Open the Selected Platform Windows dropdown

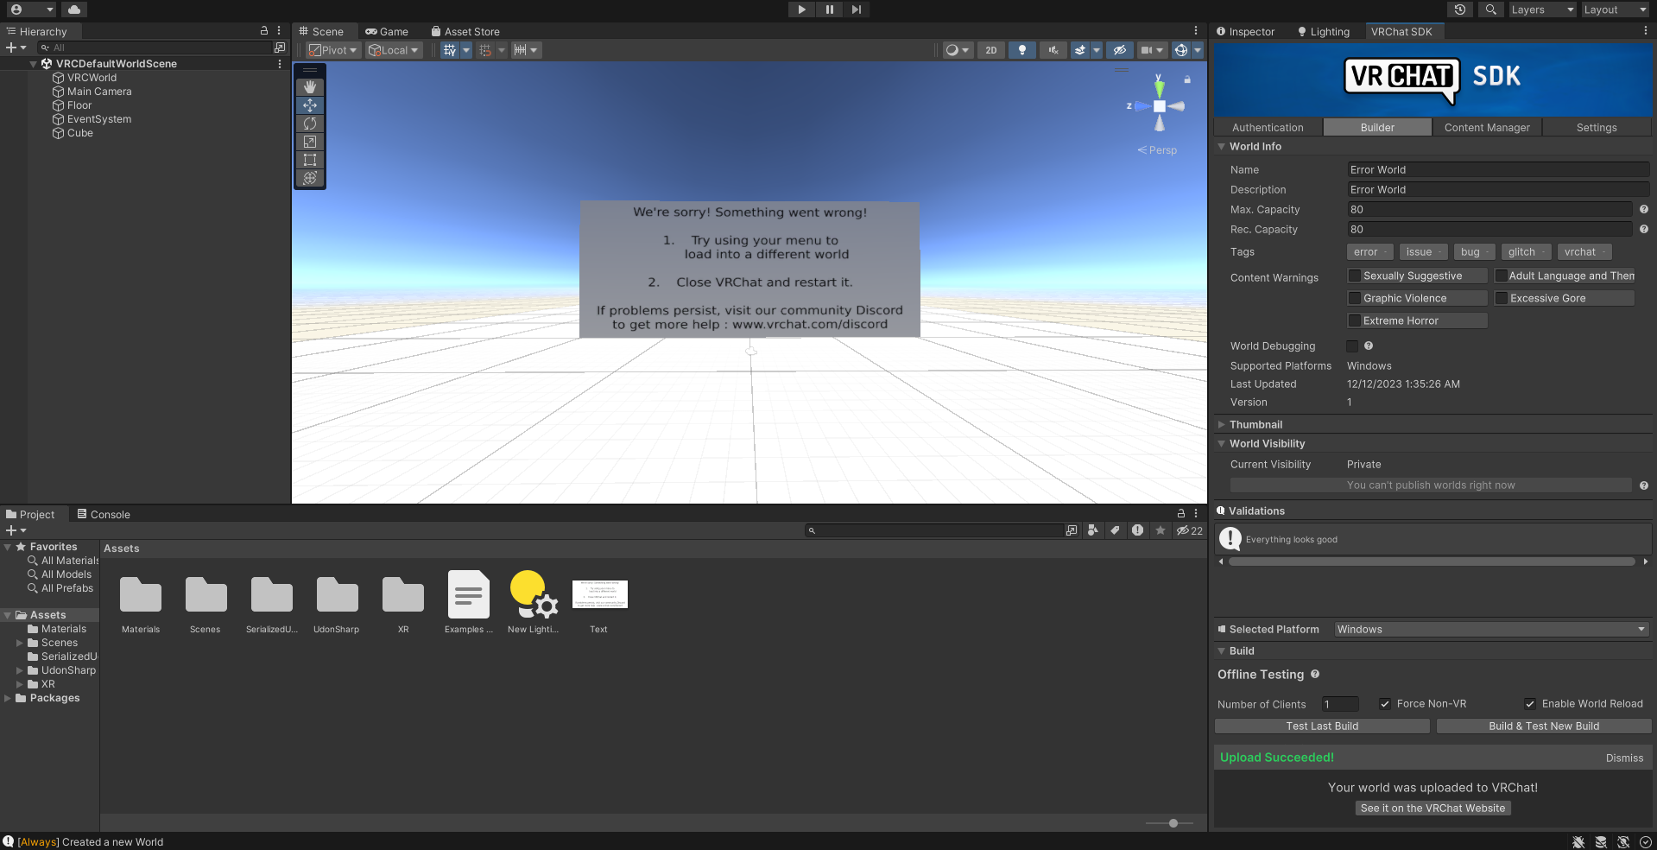(1490, 630)
